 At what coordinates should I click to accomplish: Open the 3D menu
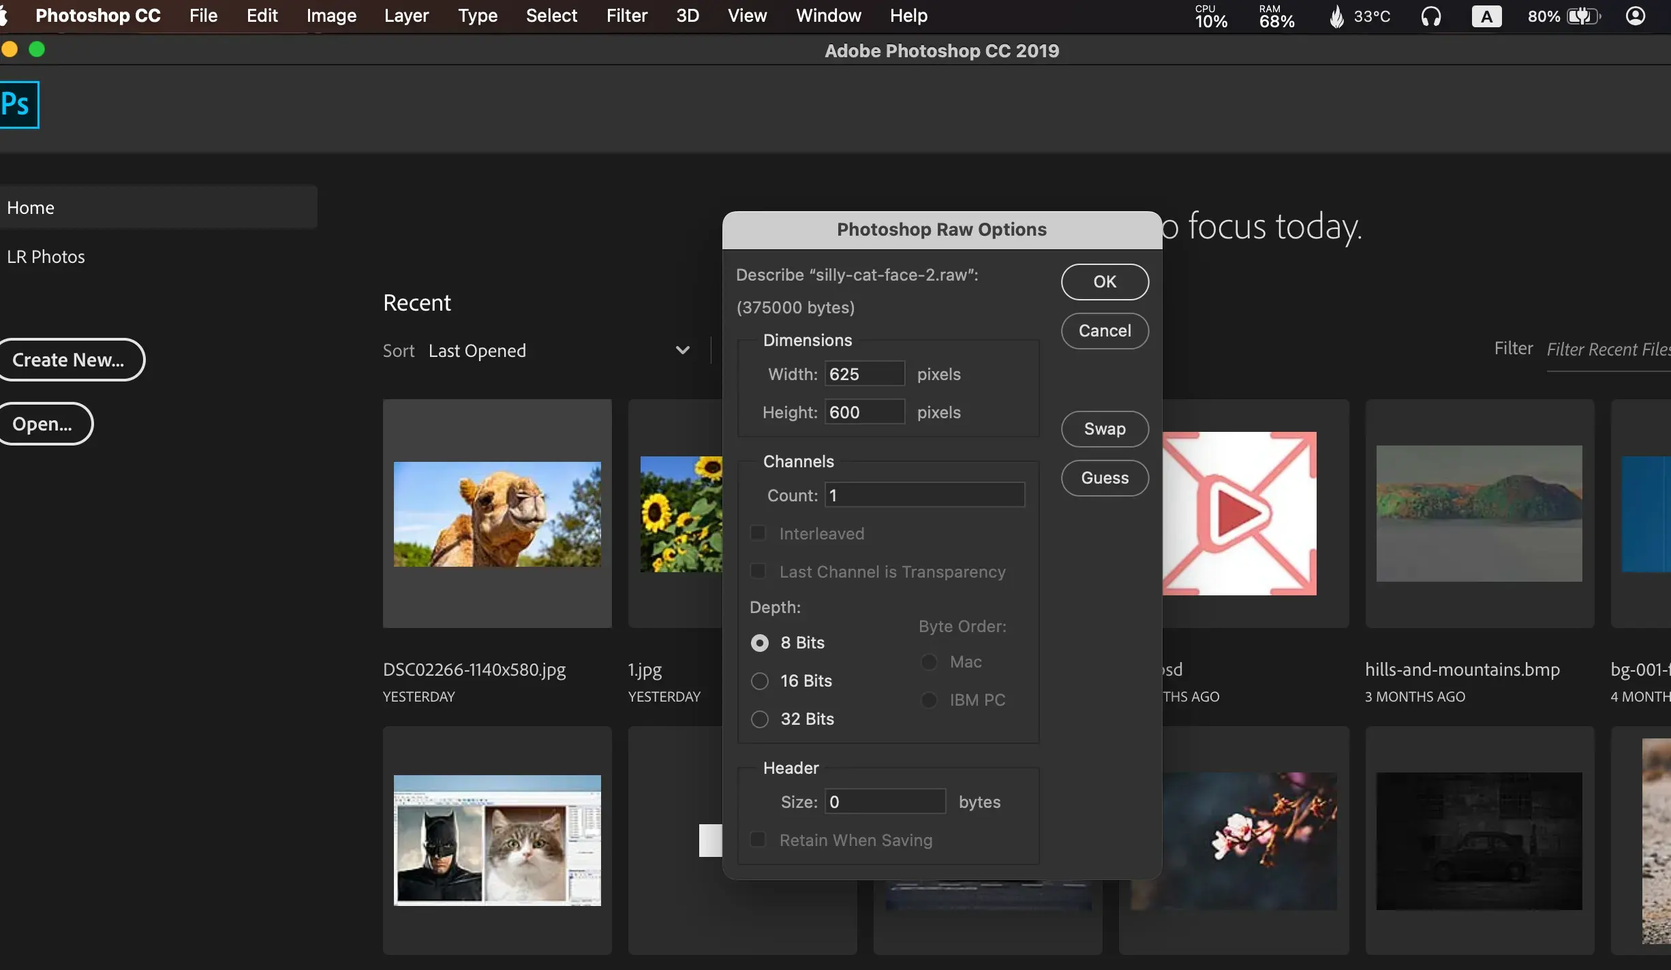pos(687,16)
